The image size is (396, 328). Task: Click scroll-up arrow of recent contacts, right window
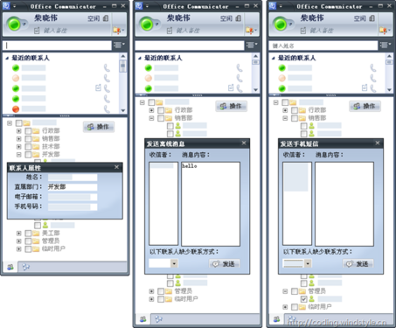(389, 56)
